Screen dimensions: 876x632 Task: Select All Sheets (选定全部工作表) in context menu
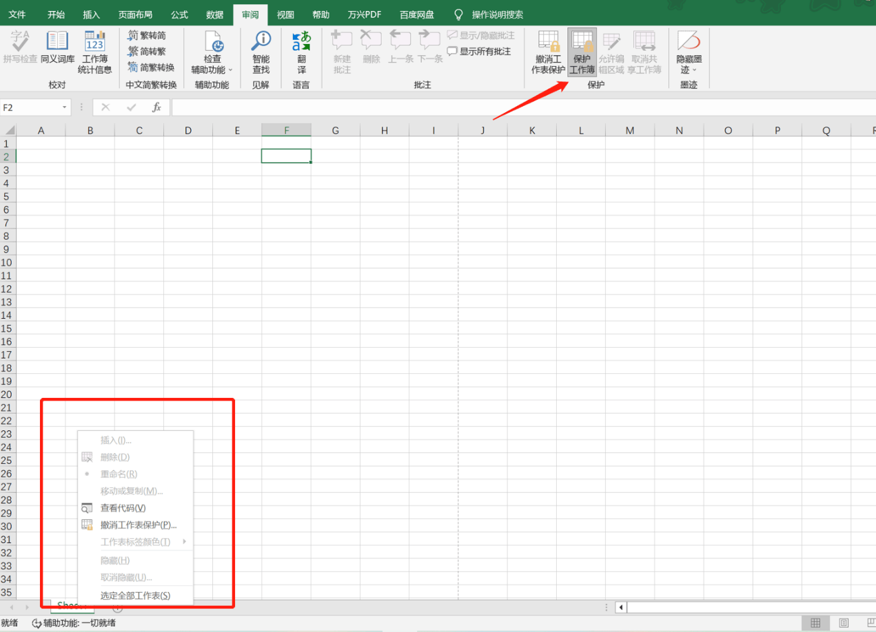(x=136, y=596)
